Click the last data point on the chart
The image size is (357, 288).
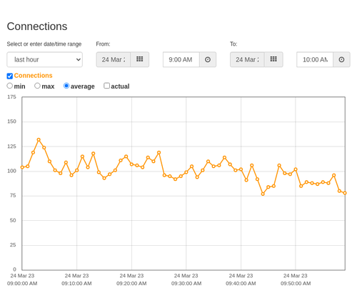[x=345, y=193]
